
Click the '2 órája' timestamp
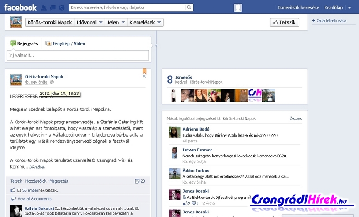[209, 203]
